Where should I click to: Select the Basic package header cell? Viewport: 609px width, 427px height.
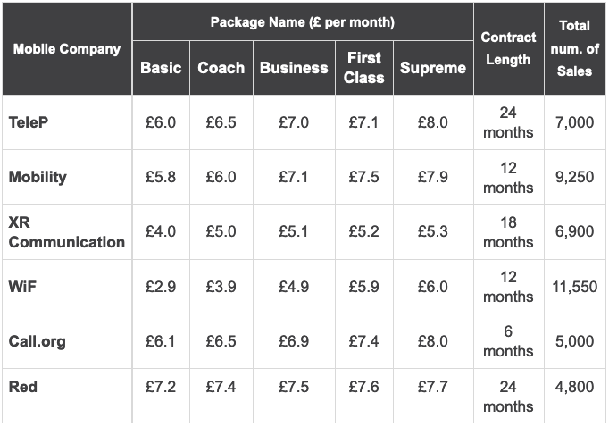point(161,68)
